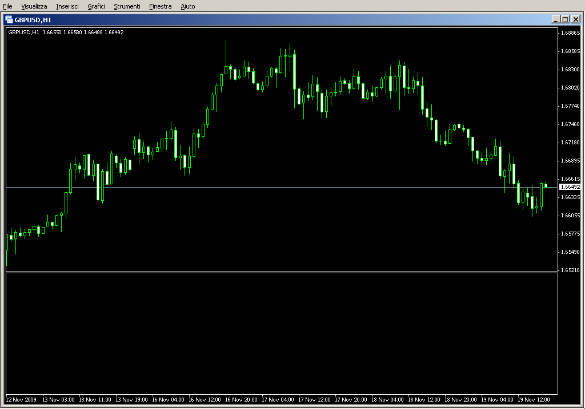Open the Inserisci menu
Screen dimensions: 585x409
(67, 6)
